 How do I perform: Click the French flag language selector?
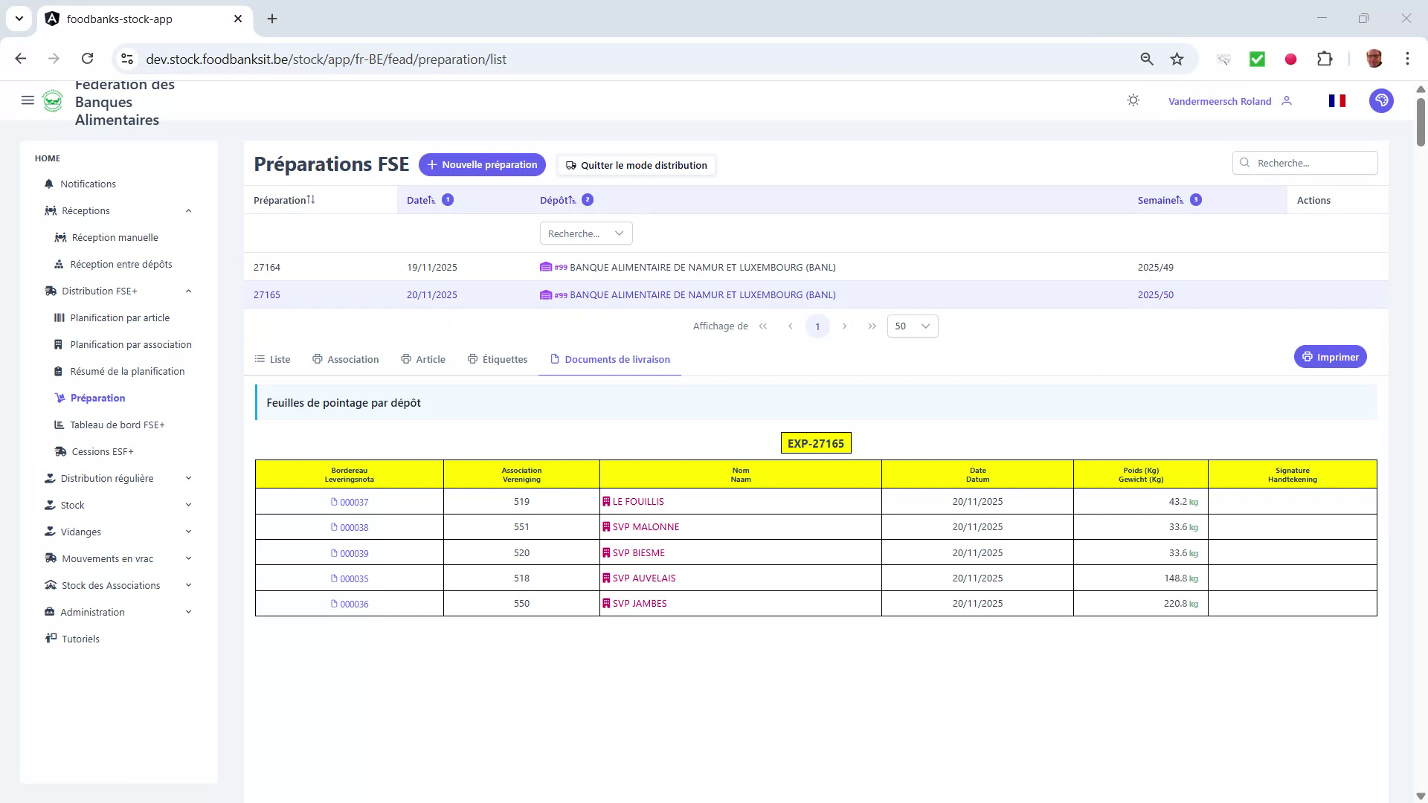(1337, 100)
